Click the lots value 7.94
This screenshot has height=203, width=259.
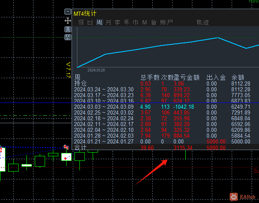click(x=146, y=136)
